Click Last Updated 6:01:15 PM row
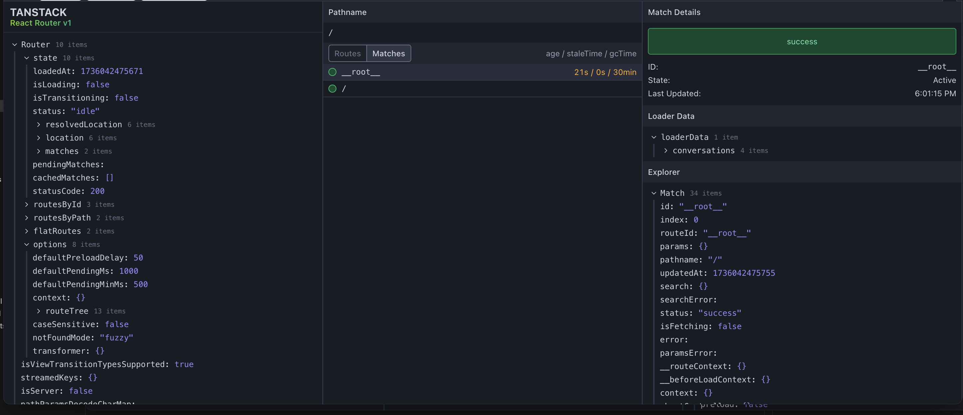 click(802, 94)
